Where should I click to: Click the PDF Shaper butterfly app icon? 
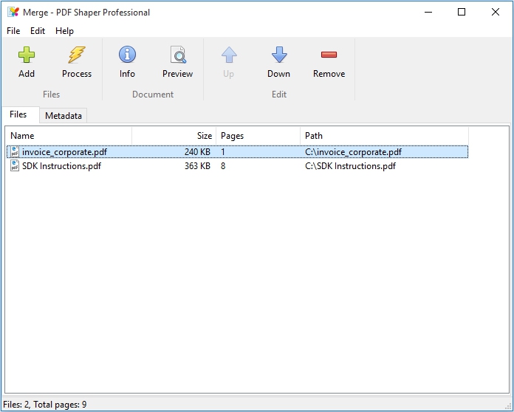[x=13, y=12]
